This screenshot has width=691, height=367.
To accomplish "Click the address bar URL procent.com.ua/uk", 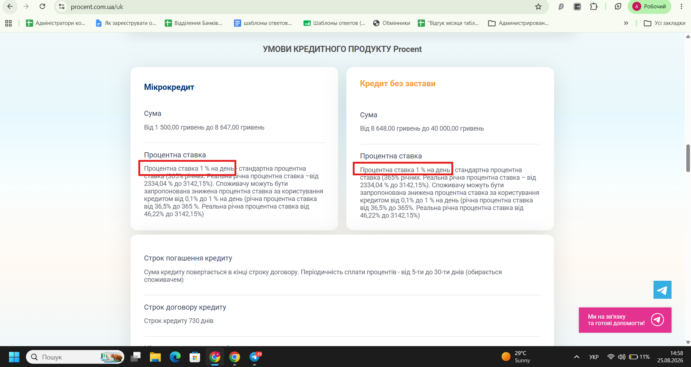I will (97, 7).
